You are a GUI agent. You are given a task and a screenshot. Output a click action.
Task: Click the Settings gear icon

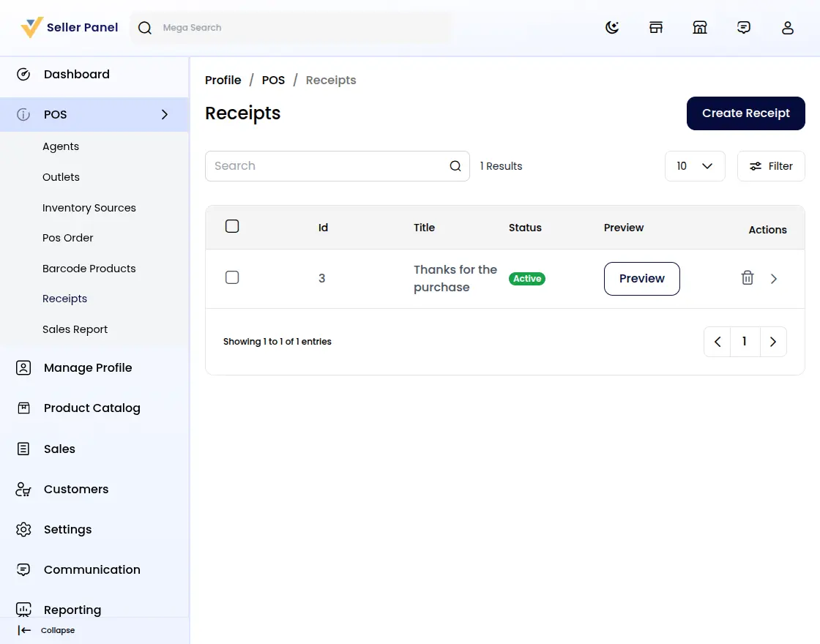[x=23, y=530]
